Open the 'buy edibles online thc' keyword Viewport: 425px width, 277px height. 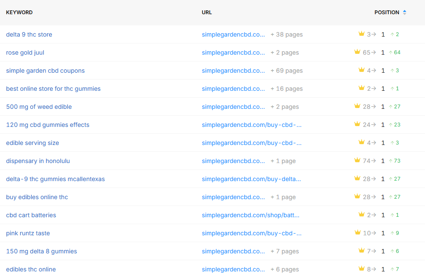click(x=37, y=197)
